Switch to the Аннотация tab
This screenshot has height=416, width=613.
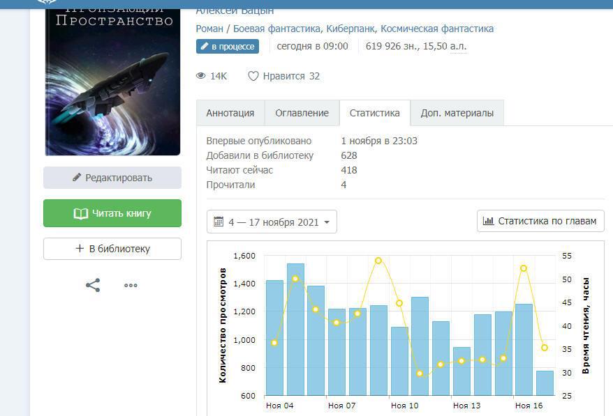230,113
